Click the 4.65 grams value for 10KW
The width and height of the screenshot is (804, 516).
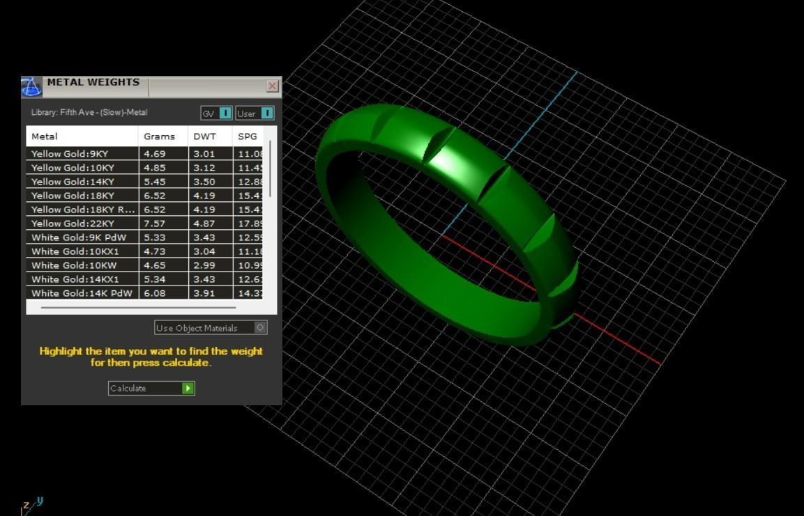[x=154, y=265]
